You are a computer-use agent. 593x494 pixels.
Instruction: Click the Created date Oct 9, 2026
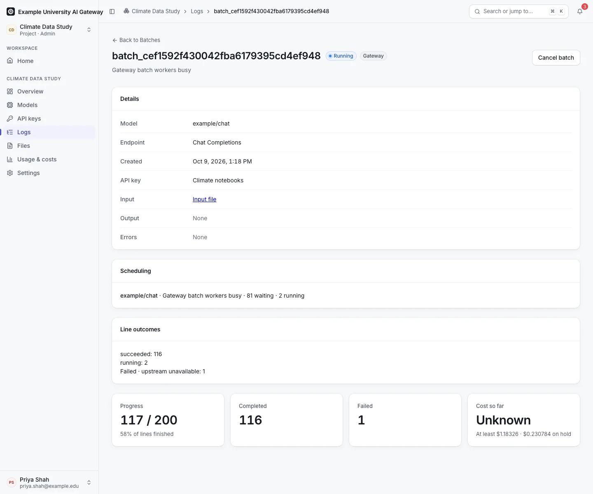coord(222,161)
